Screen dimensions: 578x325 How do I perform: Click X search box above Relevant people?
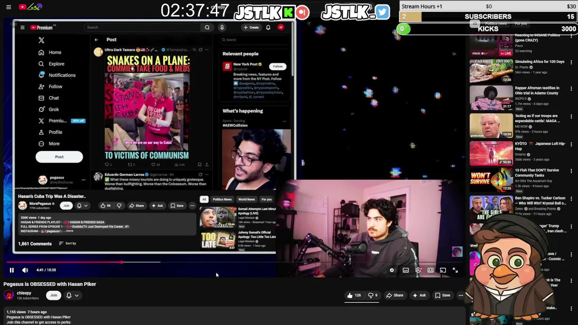[255, 40]
